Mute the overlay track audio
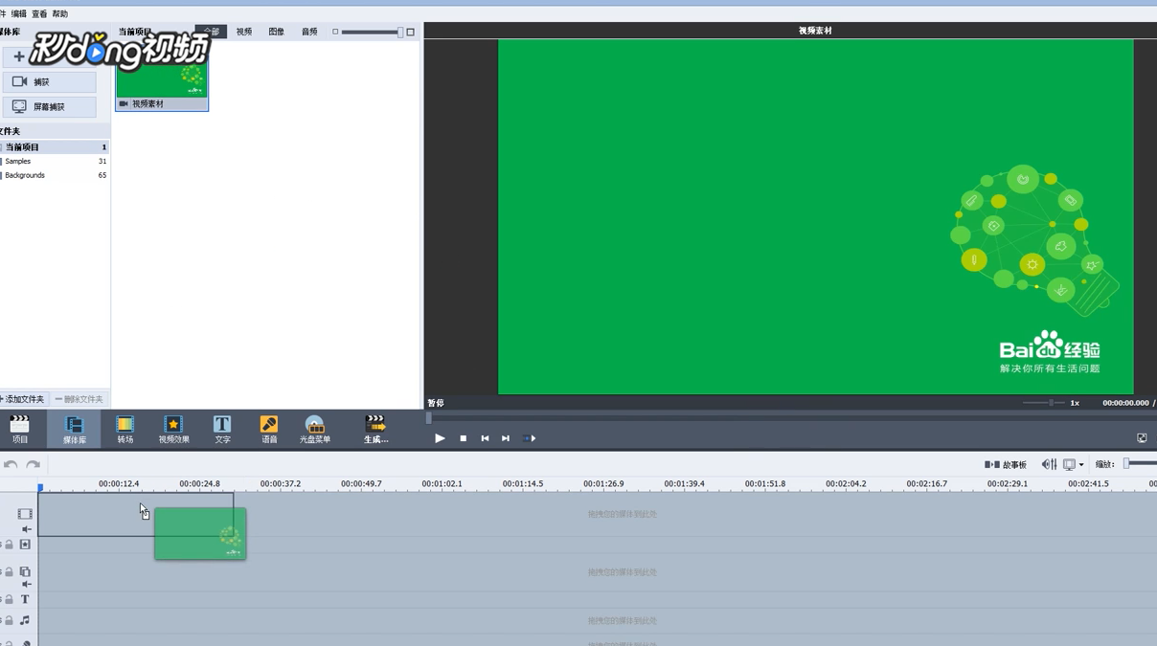This screenshot has width=1157, height=646. pos(27,584)
